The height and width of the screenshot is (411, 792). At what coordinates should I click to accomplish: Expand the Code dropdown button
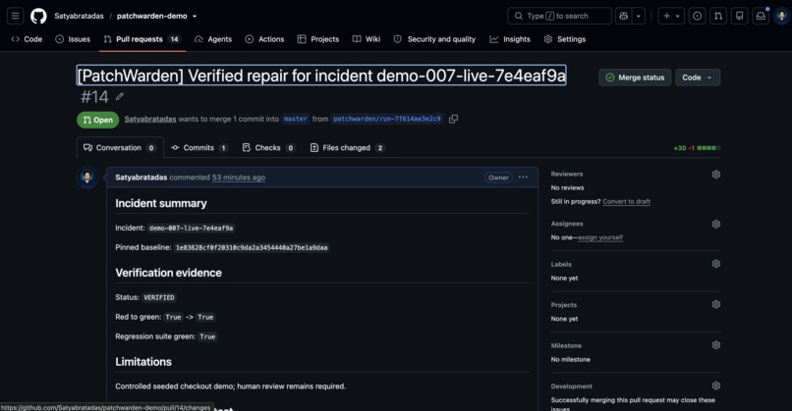(698, 77)
